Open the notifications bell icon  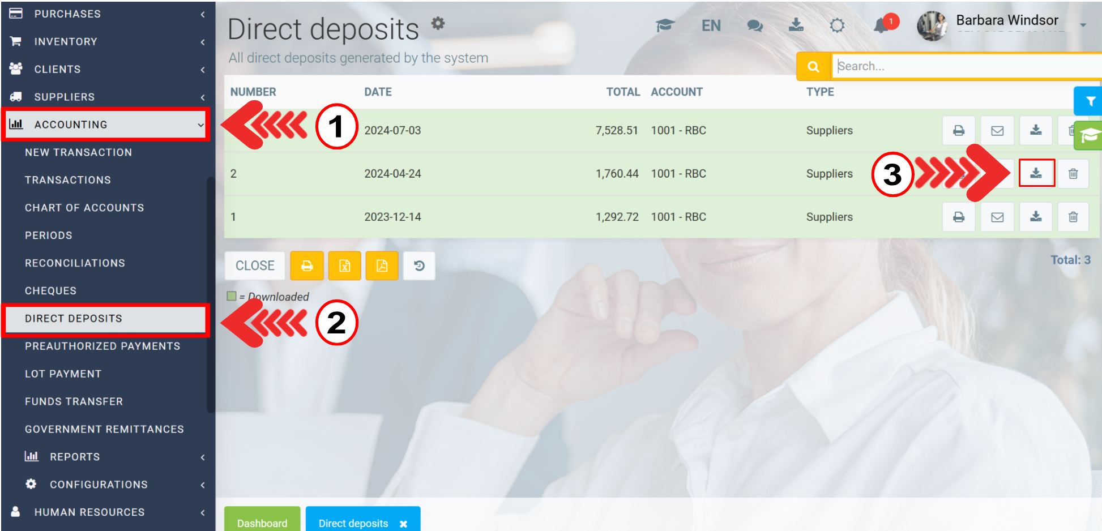pos(881,25)
